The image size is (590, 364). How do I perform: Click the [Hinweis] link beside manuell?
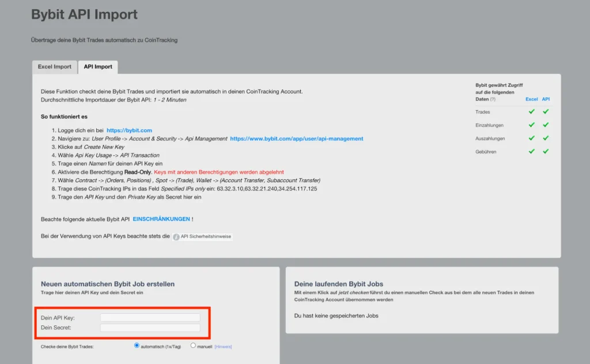point(223,347)
